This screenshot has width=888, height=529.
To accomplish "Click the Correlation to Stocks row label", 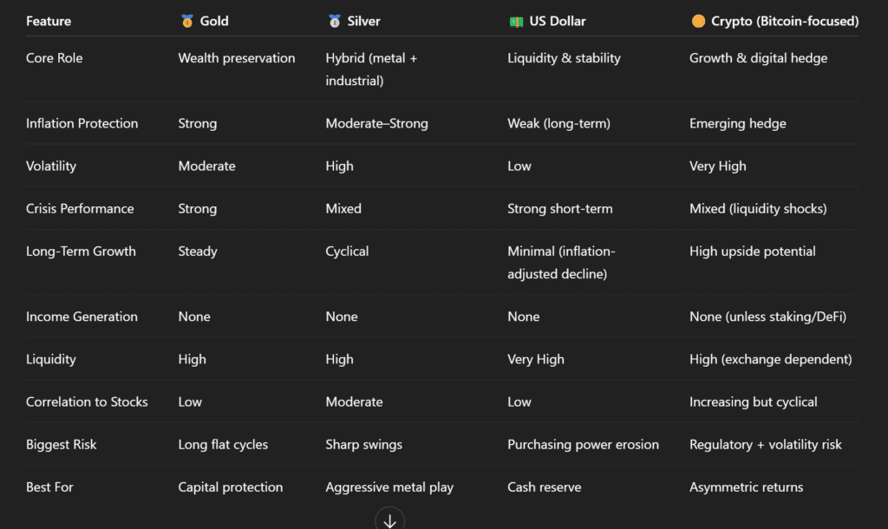I will [x=87, y=402].
